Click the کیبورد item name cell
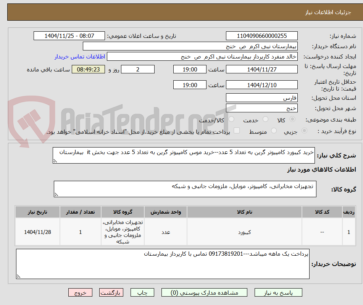 click(x=244, y=232)
